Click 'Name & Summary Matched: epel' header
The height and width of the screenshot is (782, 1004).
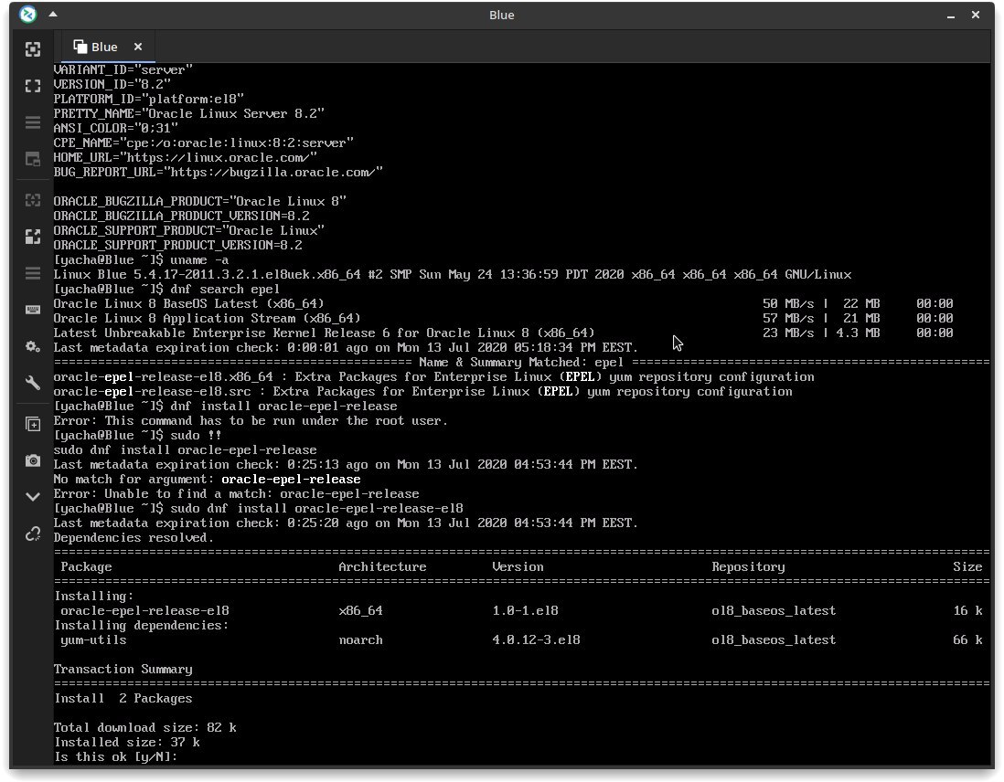coord(521,362)
